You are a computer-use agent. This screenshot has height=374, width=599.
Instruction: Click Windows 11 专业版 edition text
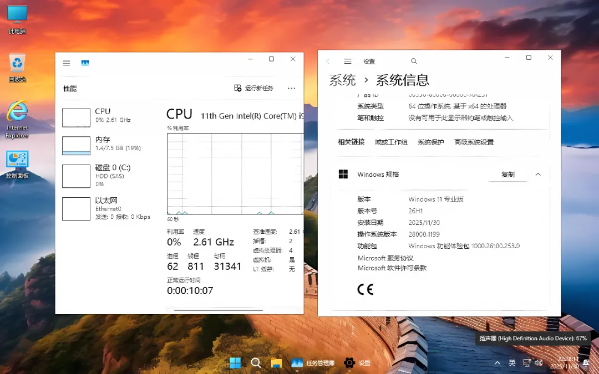tap(436, 199)
